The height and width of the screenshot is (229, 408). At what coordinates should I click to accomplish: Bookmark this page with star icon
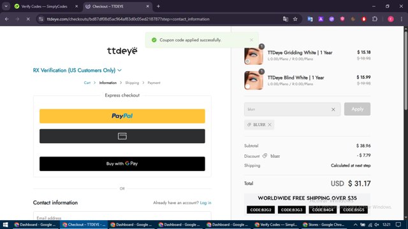click(x=295, y=19)
